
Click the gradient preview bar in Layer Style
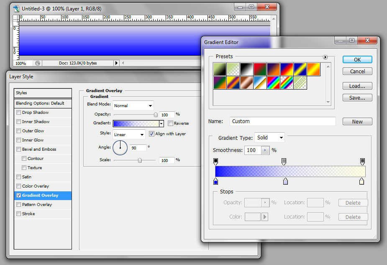(x=136, y=123)
